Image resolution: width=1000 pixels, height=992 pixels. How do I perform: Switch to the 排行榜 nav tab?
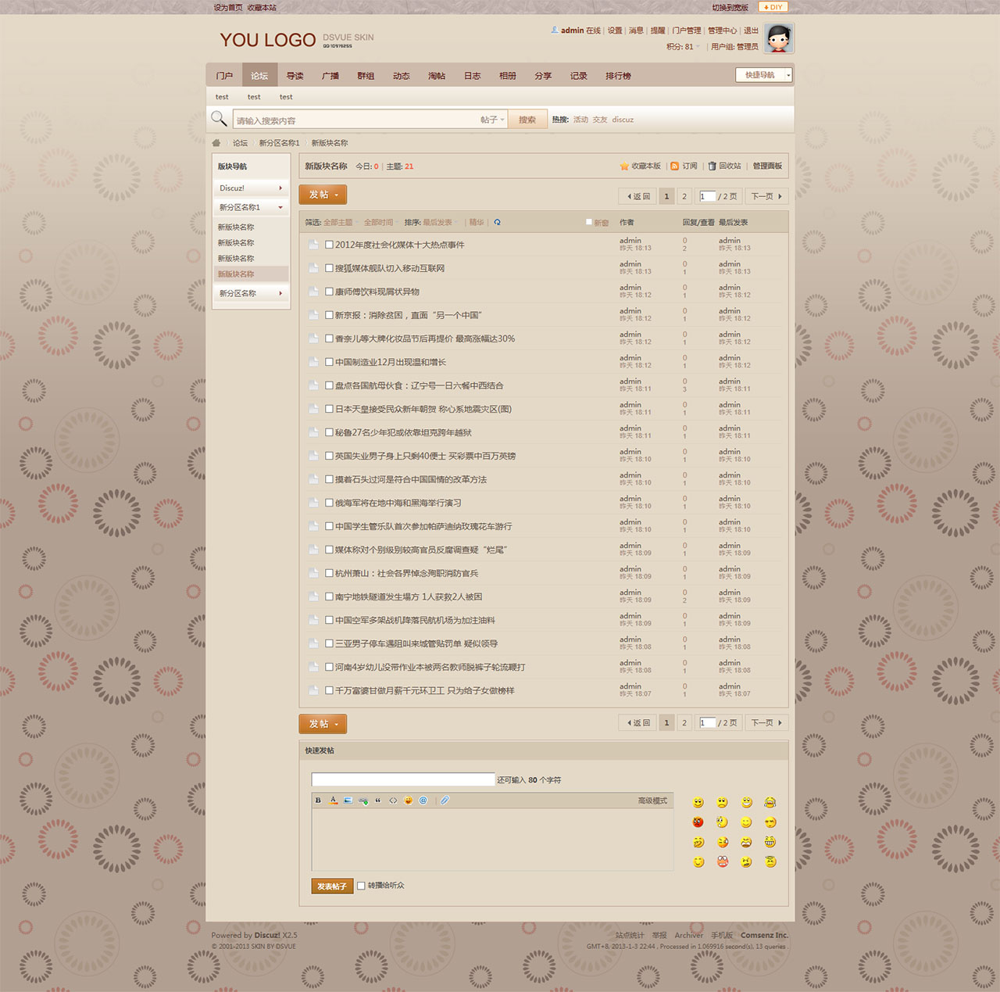pyautogui.click(x=618, y=76)
